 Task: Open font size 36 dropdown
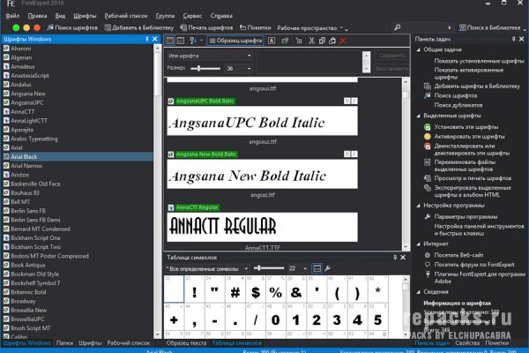(x=249, y=69)
